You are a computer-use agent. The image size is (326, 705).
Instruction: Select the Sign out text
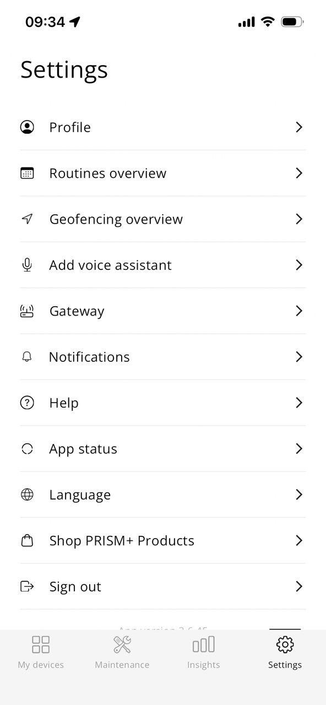tap(75, 587)
